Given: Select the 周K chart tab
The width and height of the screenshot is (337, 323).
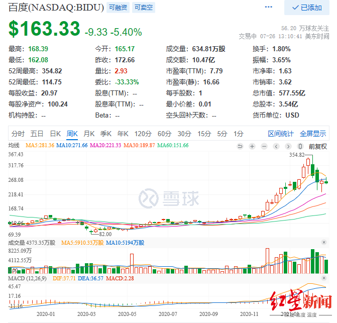Looking at the screenshot, I should (72, 134).
